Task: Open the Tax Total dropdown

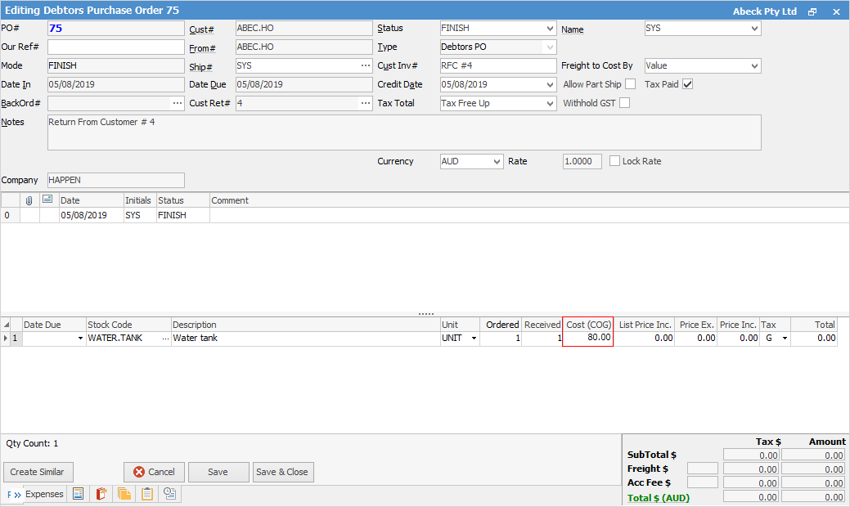Action: click(x=550, y=103)
